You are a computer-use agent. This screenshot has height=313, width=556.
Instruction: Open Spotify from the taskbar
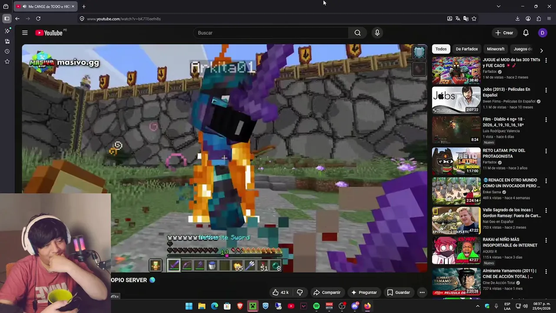316,306
